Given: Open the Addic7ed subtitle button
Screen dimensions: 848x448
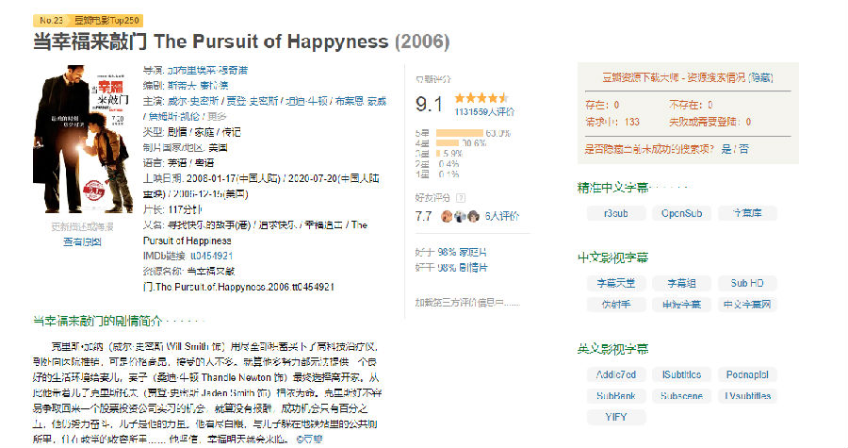Looking at the screenshot, I should pos(616,374).
